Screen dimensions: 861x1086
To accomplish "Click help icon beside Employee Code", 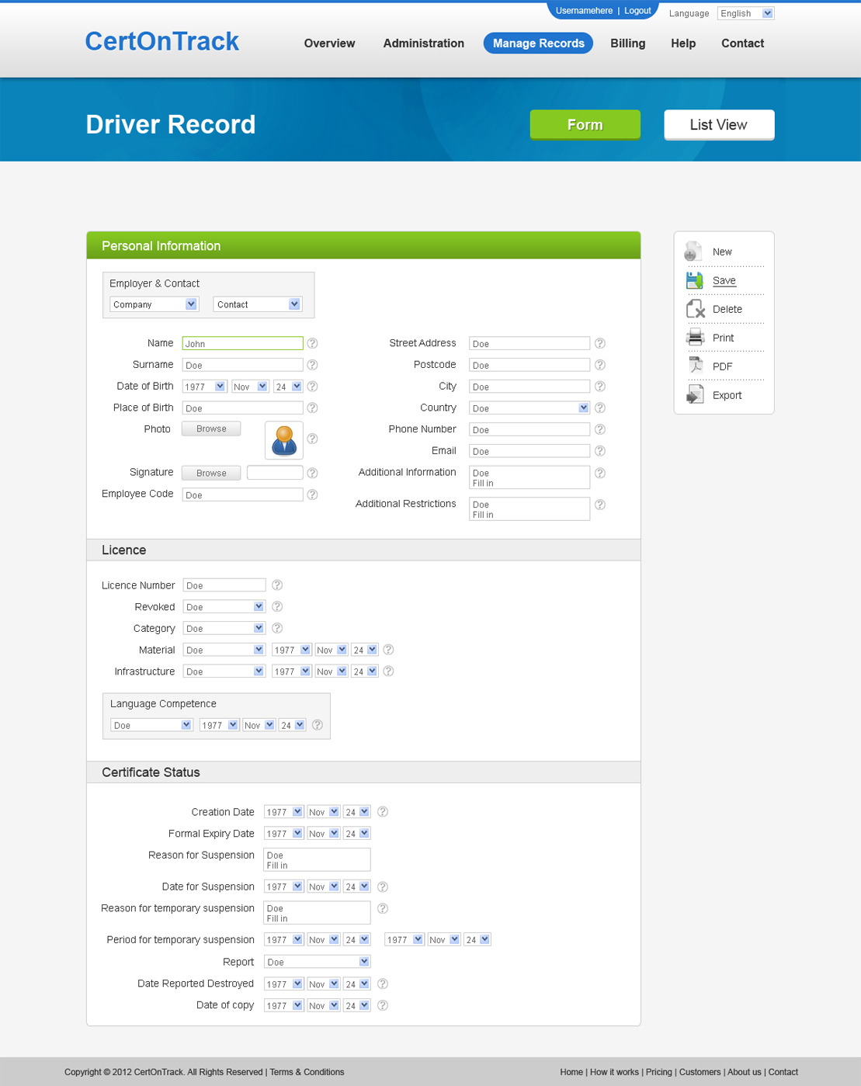I will point(312,494).
